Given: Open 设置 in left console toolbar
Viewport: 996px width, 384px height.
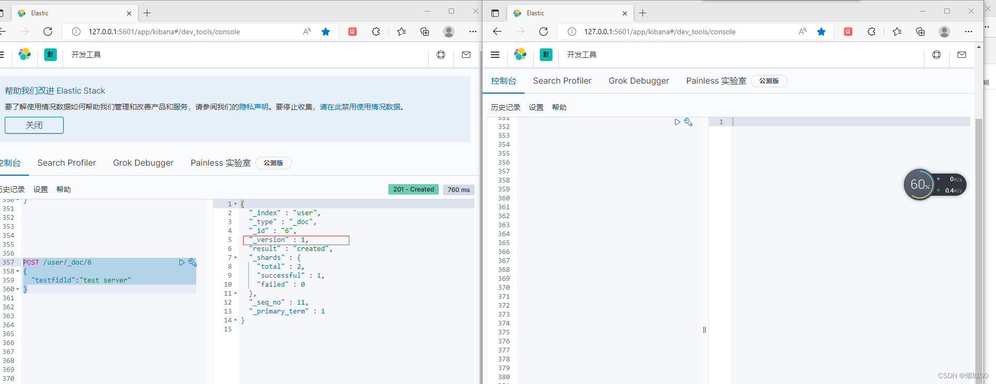Looking at the screenshot, I should click(x=41, y=189).
